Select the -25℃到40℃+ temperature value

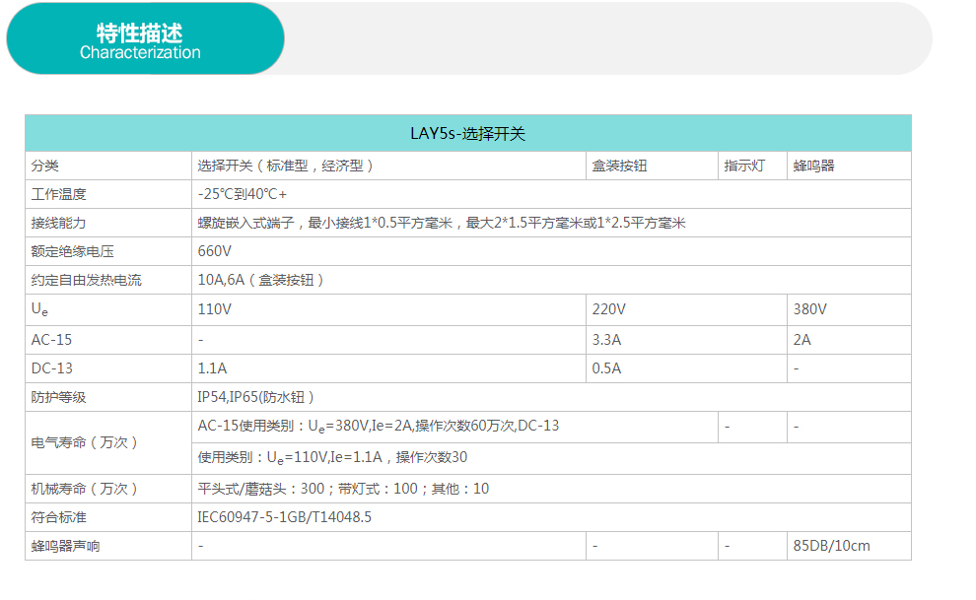click(x=243, y=194)
